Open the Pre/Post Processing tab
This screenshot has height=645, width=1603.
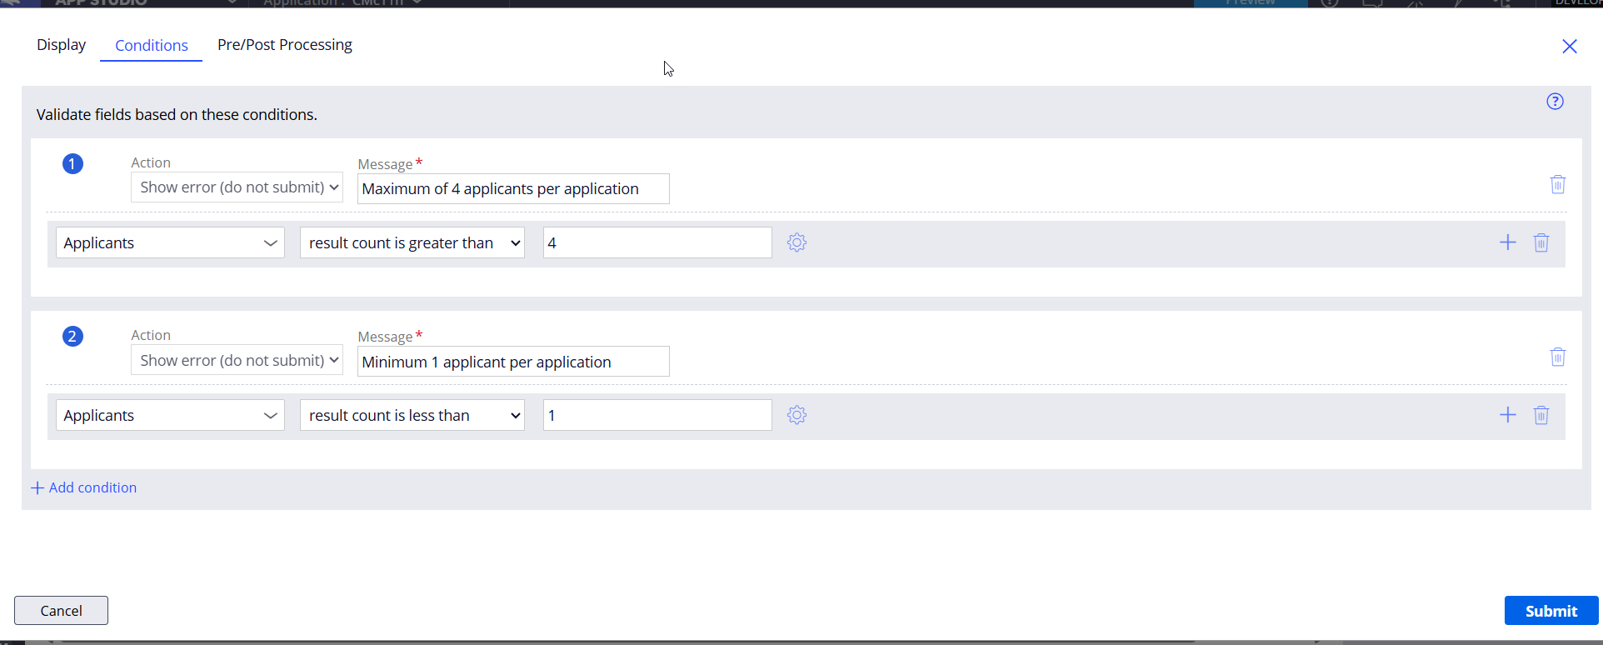point(284,45)
